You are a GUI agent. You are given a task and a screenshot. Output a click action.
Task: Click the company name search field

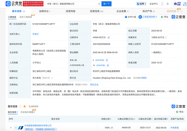click(72, 4)
